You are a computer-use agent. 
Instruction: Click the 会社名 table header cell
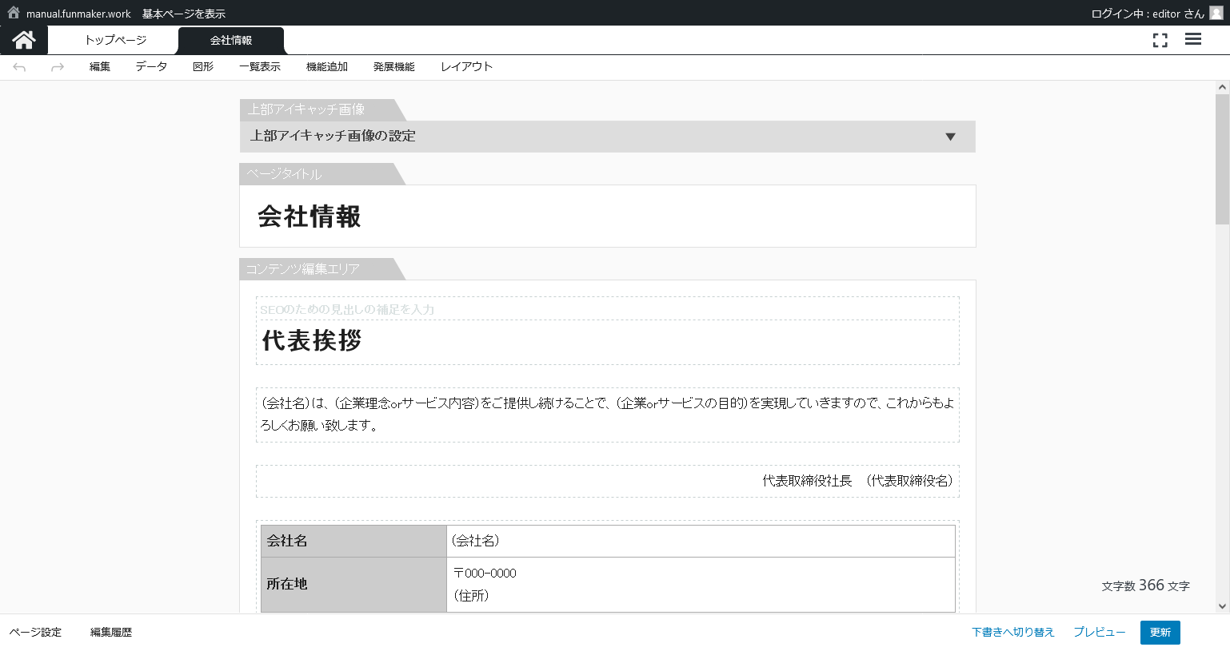[353, 541]
